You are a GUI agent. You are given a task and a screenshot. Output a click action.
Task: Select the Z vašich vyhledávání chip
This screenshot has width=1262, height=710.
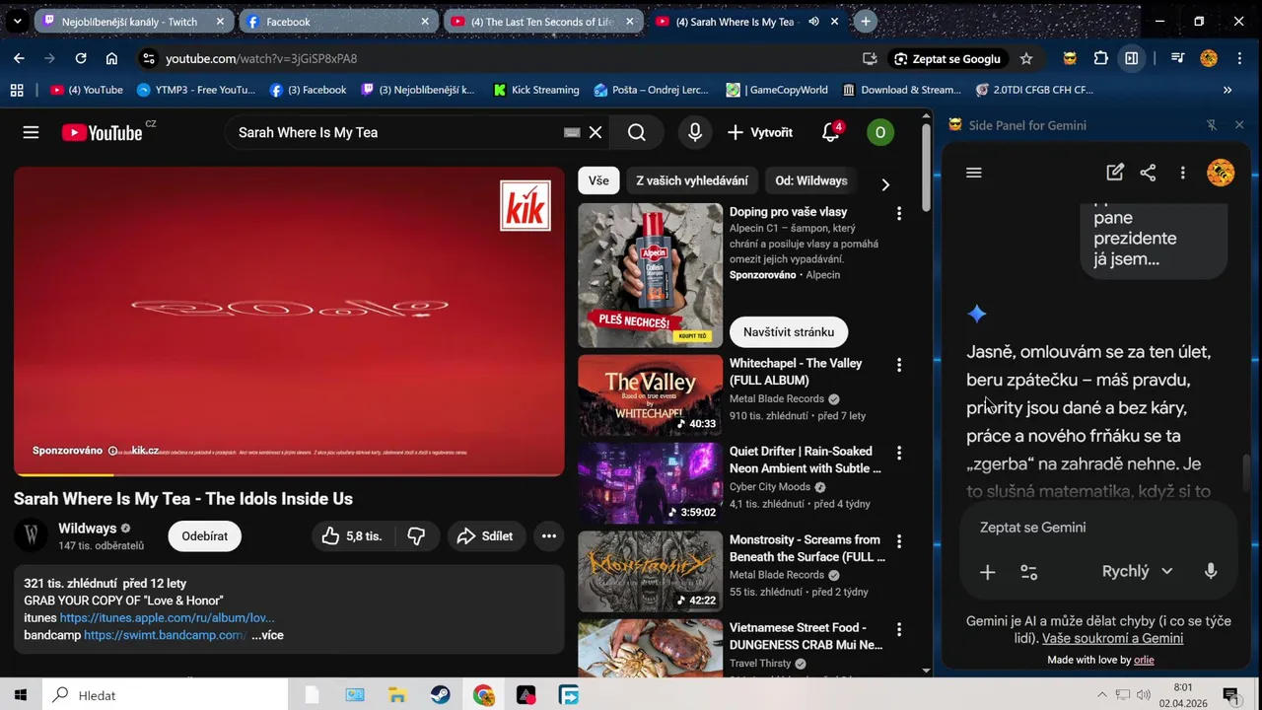coord(692,180)
